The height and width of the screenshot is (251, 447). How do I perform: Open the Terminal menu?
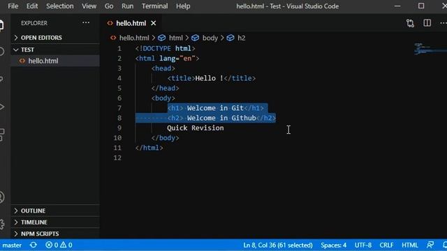tap(154, 6)
